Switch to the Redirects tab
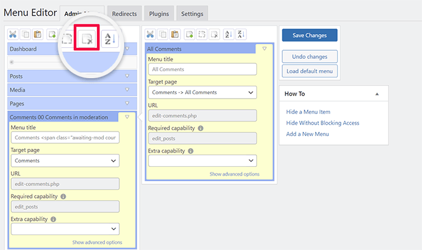This screenshot has width=422, height=250. click(124, 14)
